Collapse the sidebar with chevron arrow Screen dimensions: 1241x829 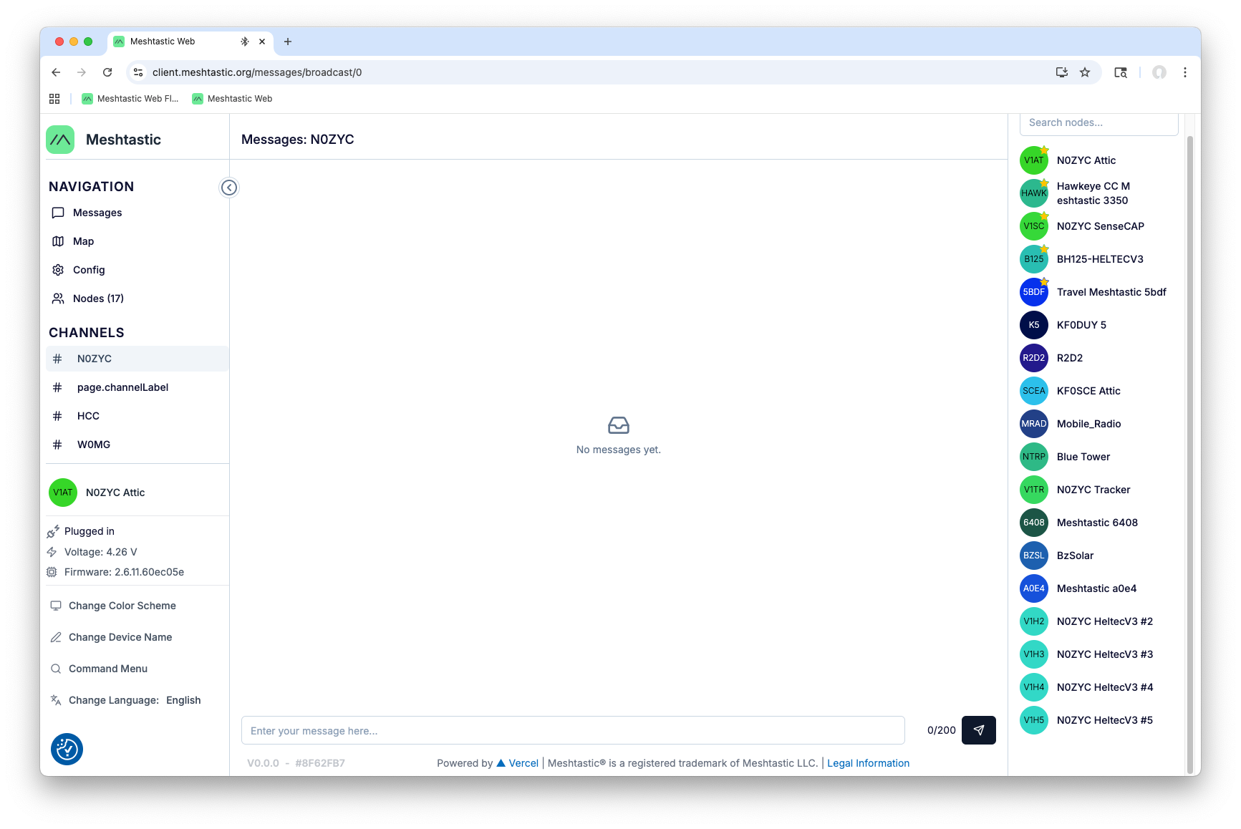[x=229, y=188]
